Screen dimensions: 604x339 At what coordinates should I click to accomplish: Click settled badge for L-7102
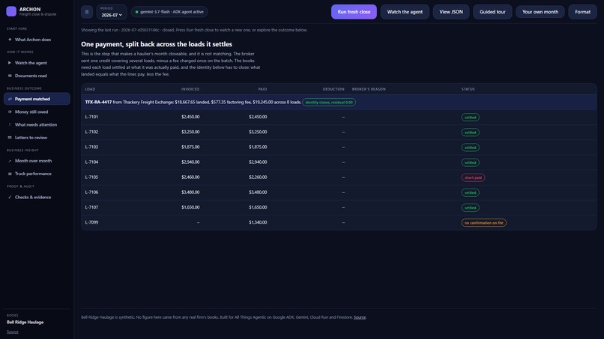point(471,132)
